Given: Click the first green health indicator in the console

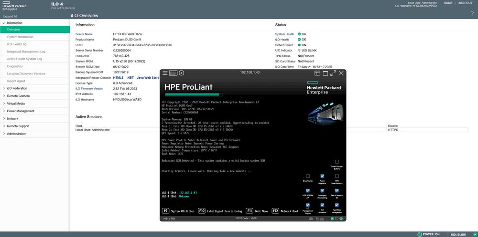Looking at the screenshot, I should (332, 219).
